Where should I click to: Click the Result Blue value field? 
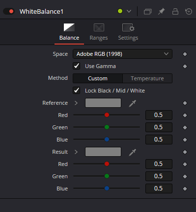pos(159,188)
